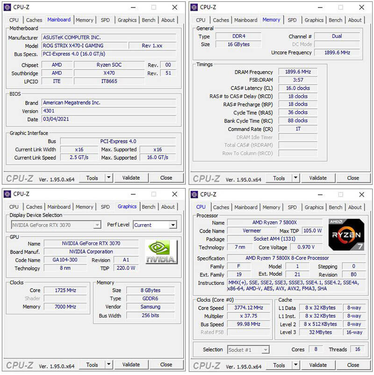Image resolution: width=374 pixels, height=375 pixels.
Task: Click motherboard model field 'ROG STRIX X470-I GAMING'
Action: click(85, 45)
